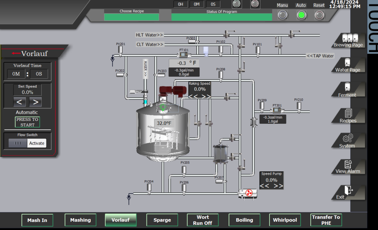Viewport: 378px width, 230px height.
Task: Increase Set Speed with right arrow
Action: tap(35, 102)
